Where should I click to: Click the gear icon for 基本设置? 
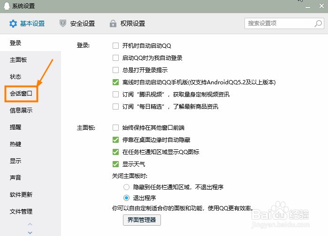click(x=13, y=23)
